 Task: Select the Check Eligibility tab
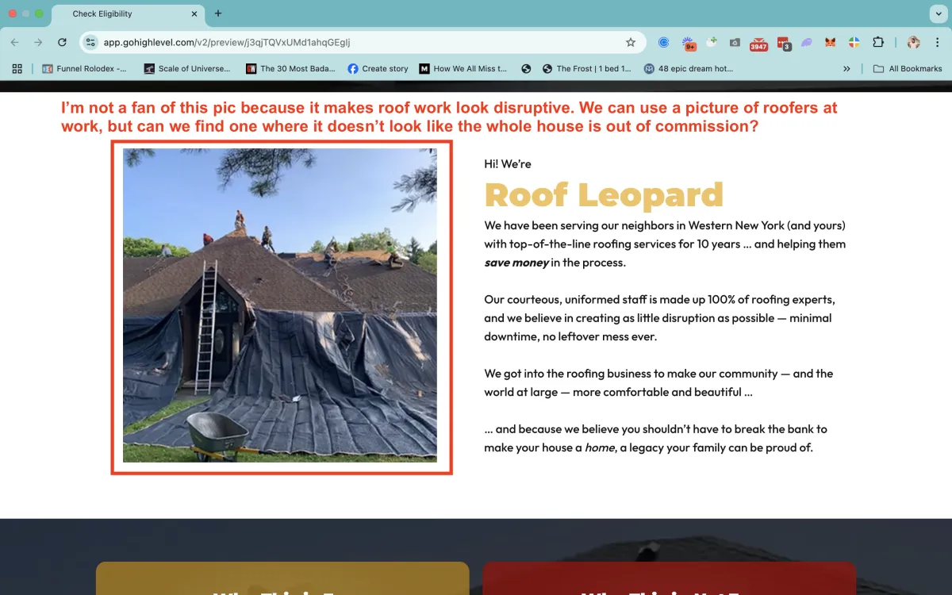(127, 13)
